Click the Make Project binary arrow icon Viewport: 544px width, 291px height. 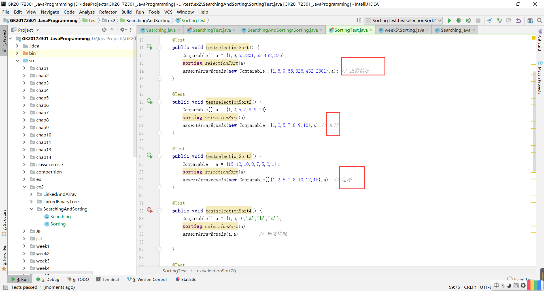[358, 21]
